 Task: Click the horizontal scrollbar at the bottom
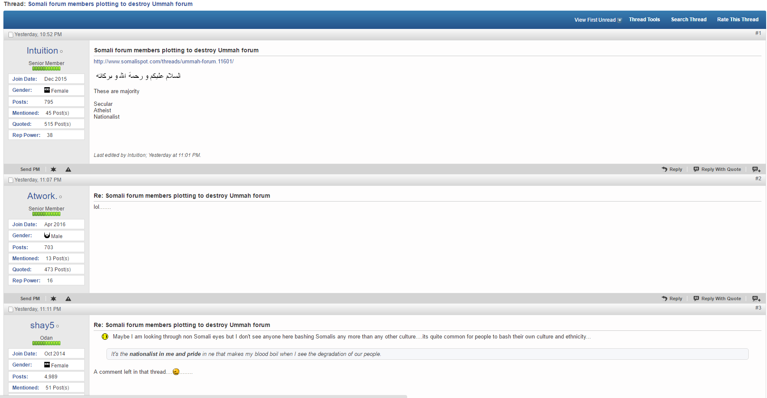(x=204, y=396)
